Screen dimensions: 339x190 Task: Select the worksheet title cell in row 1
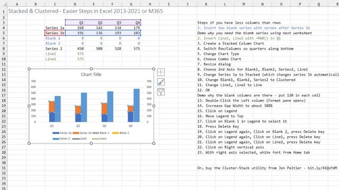tap(86, 11)
